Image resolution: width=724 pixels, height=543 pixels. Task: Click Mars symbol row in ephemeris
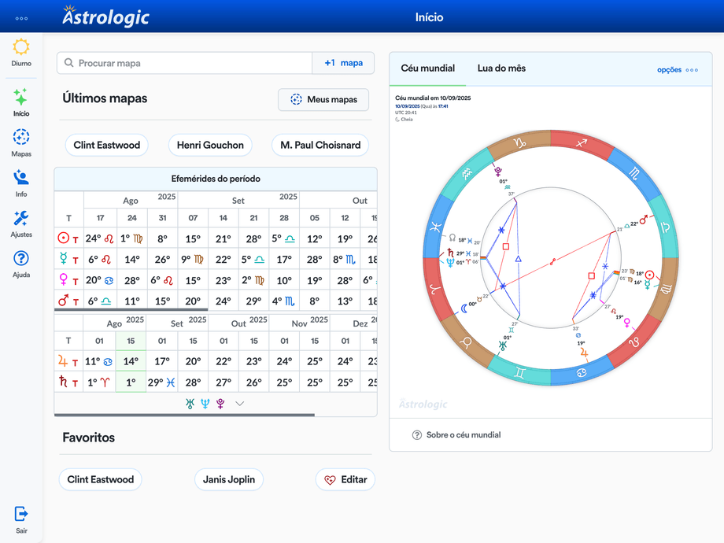(63, 301)
